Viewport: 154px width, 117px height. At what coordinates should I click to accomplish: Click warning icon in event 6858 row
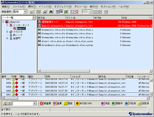14,83
